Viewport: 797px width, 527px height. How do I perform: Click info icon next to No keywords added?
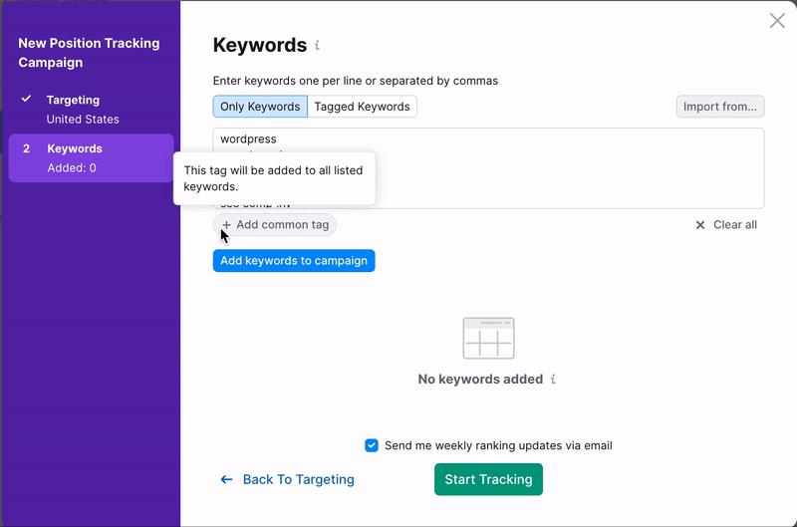[553, 380]
